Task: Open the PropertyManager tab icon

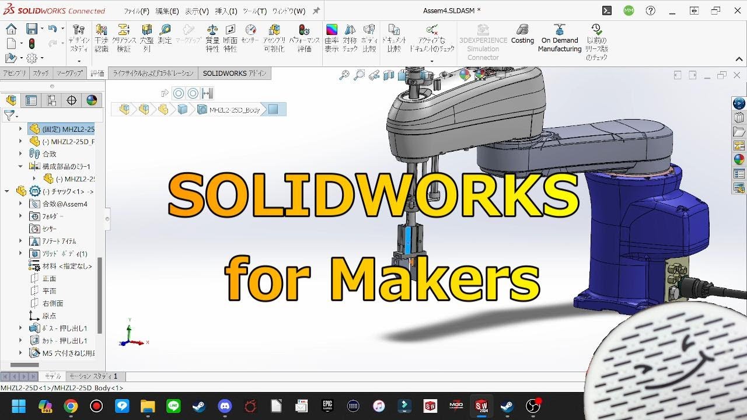Action: [x=32, y=100]
